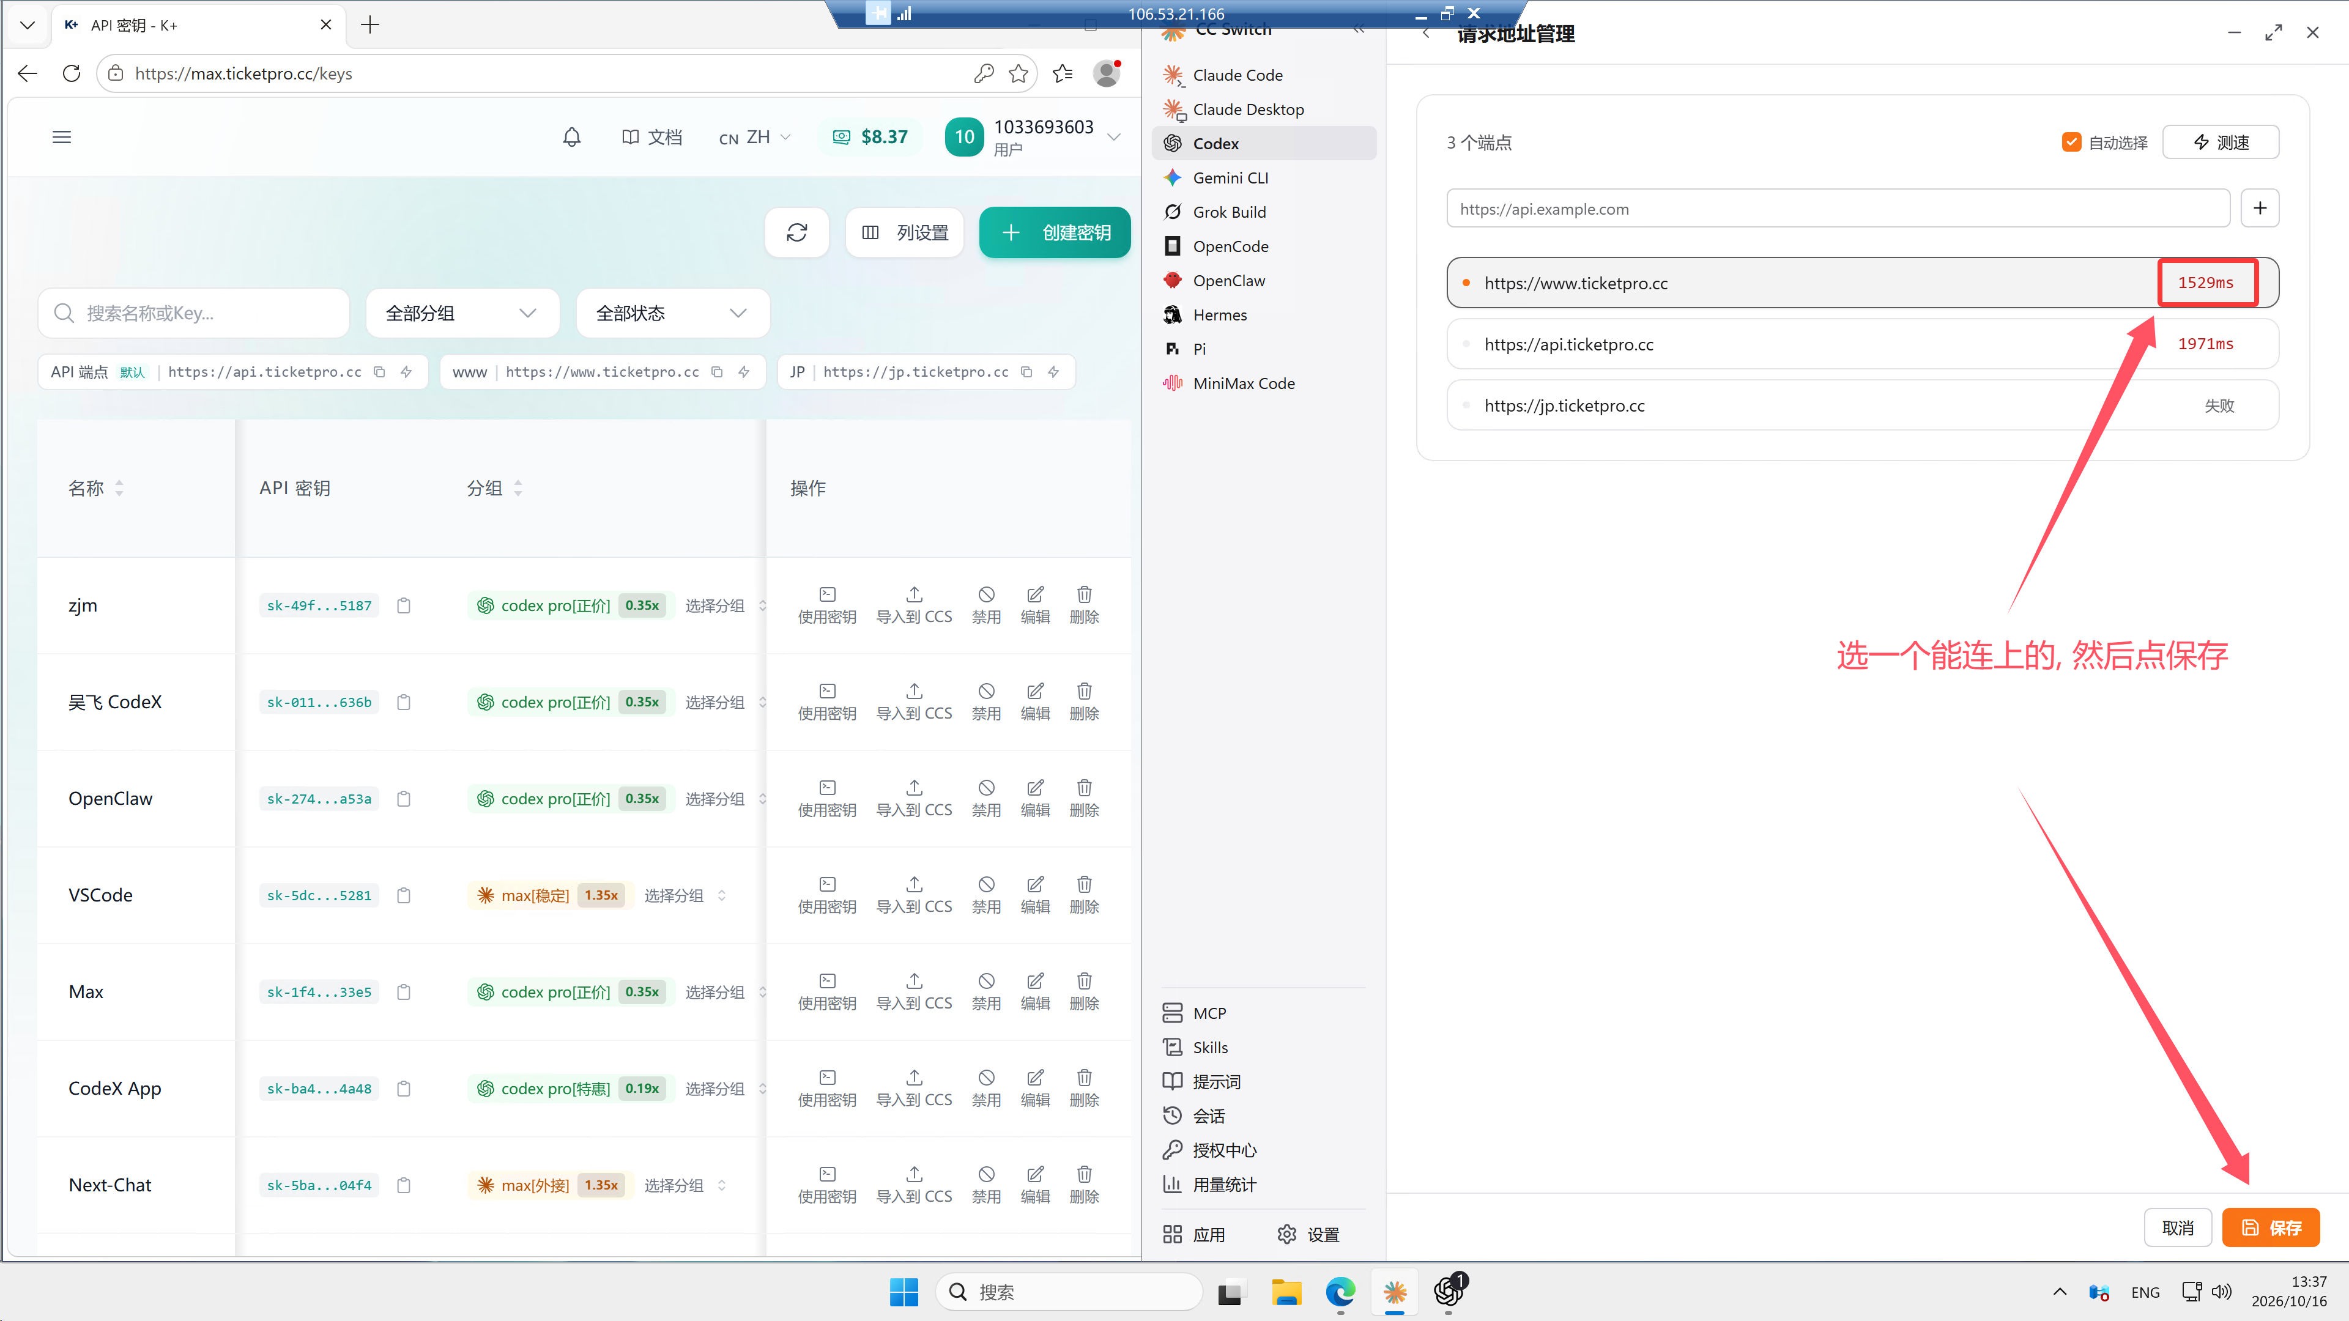Expand the user 1033693603 account menu
Screen dimensions: 2349x1321
pos(1034,137)
